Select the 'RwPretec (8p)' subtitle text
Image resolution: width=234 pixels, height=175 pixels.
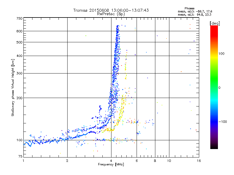pos(111,14)
